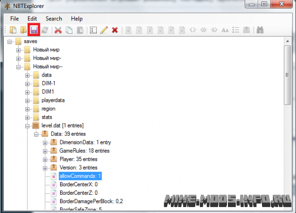Select the allowCommands: 1 entry

[80, 176]
